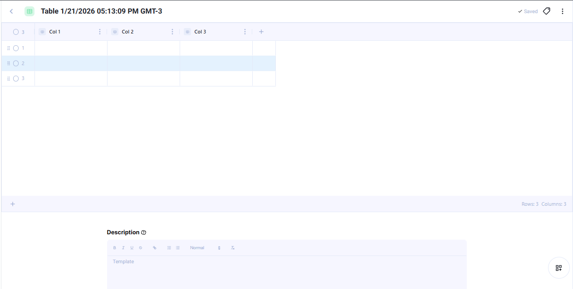Click the Description help question mark icon
The width and height of the screenshot is (573, 289).
pos(144,232)
